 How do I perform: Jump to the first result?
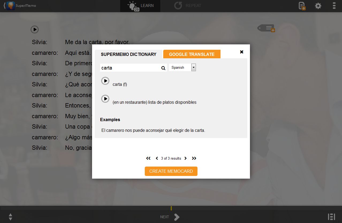tap(148, 158)
